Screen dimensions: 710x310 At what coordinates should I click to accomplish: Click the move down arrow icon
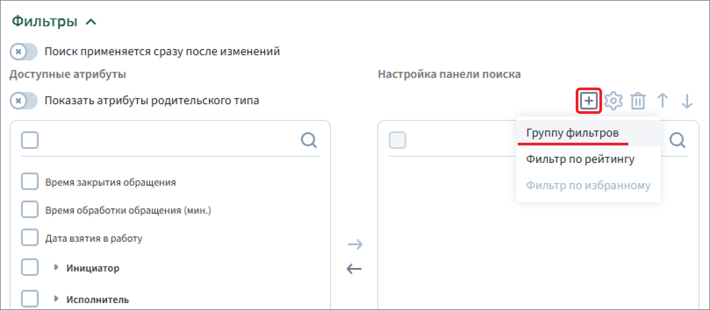click(687, 101)
